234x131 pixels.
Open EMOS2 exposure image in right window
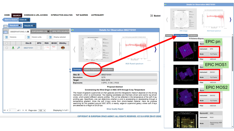coord(186,98)
